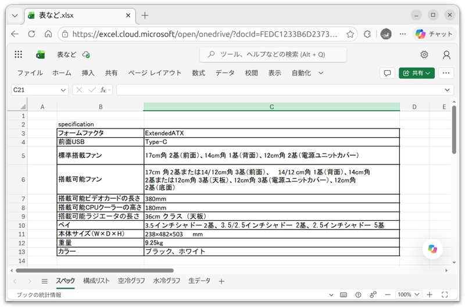Switch to the 自動化 ribbon tab
This screenshot has height=308, width=465.
click(x=301, y=73)
